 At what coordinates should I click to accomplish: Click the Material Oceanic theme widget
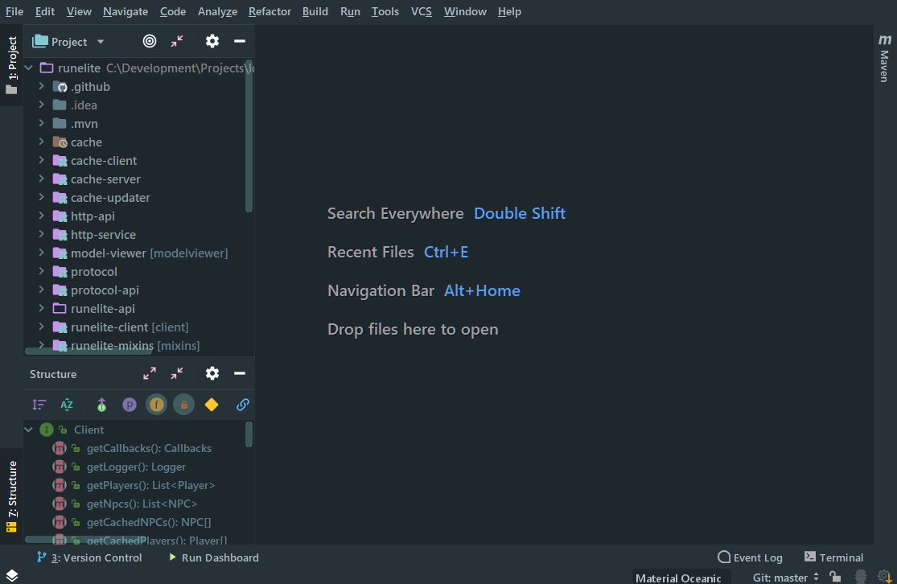681,577
